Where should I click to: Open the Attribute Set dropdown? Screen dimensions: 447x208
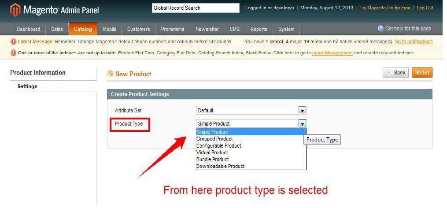coord(251,111)
